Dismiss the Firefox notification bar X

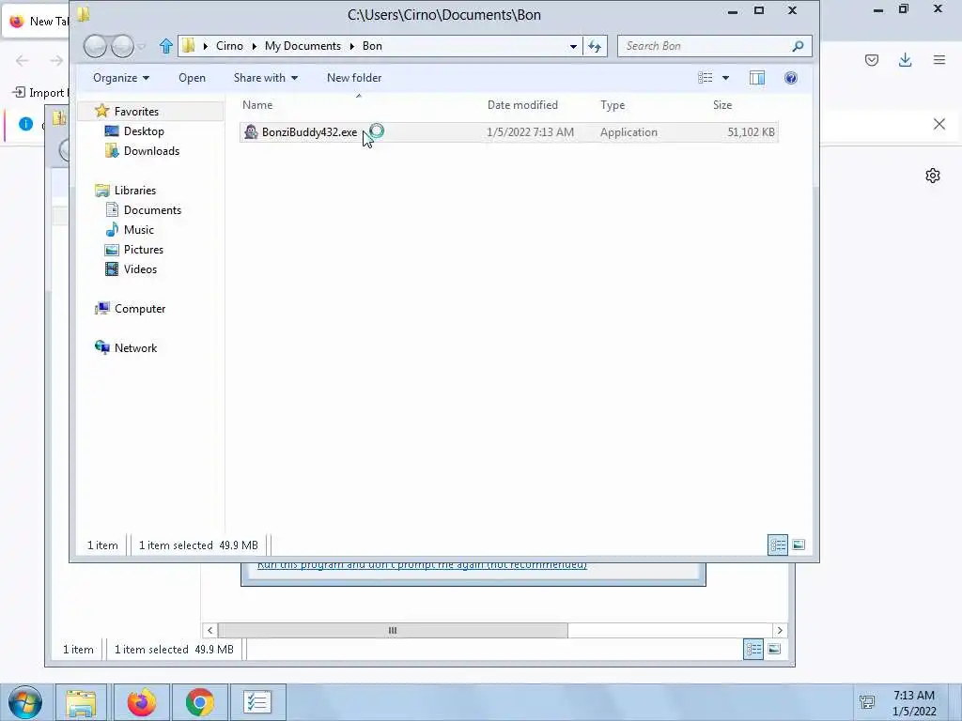point(939,124)
